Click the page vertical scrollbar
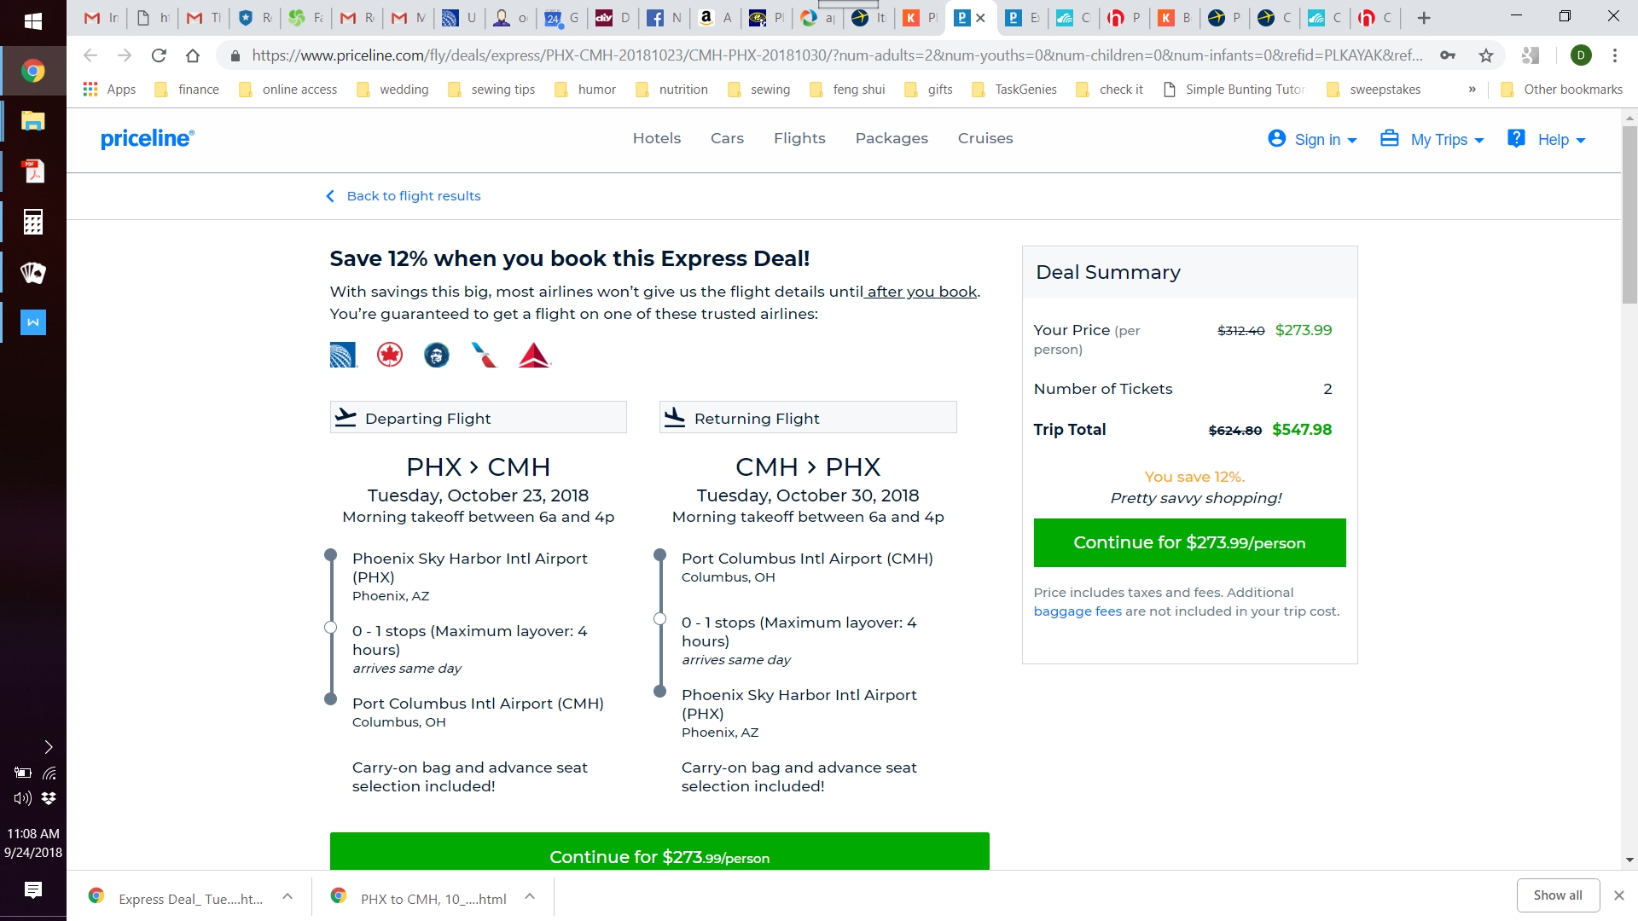 (1629, 215)
